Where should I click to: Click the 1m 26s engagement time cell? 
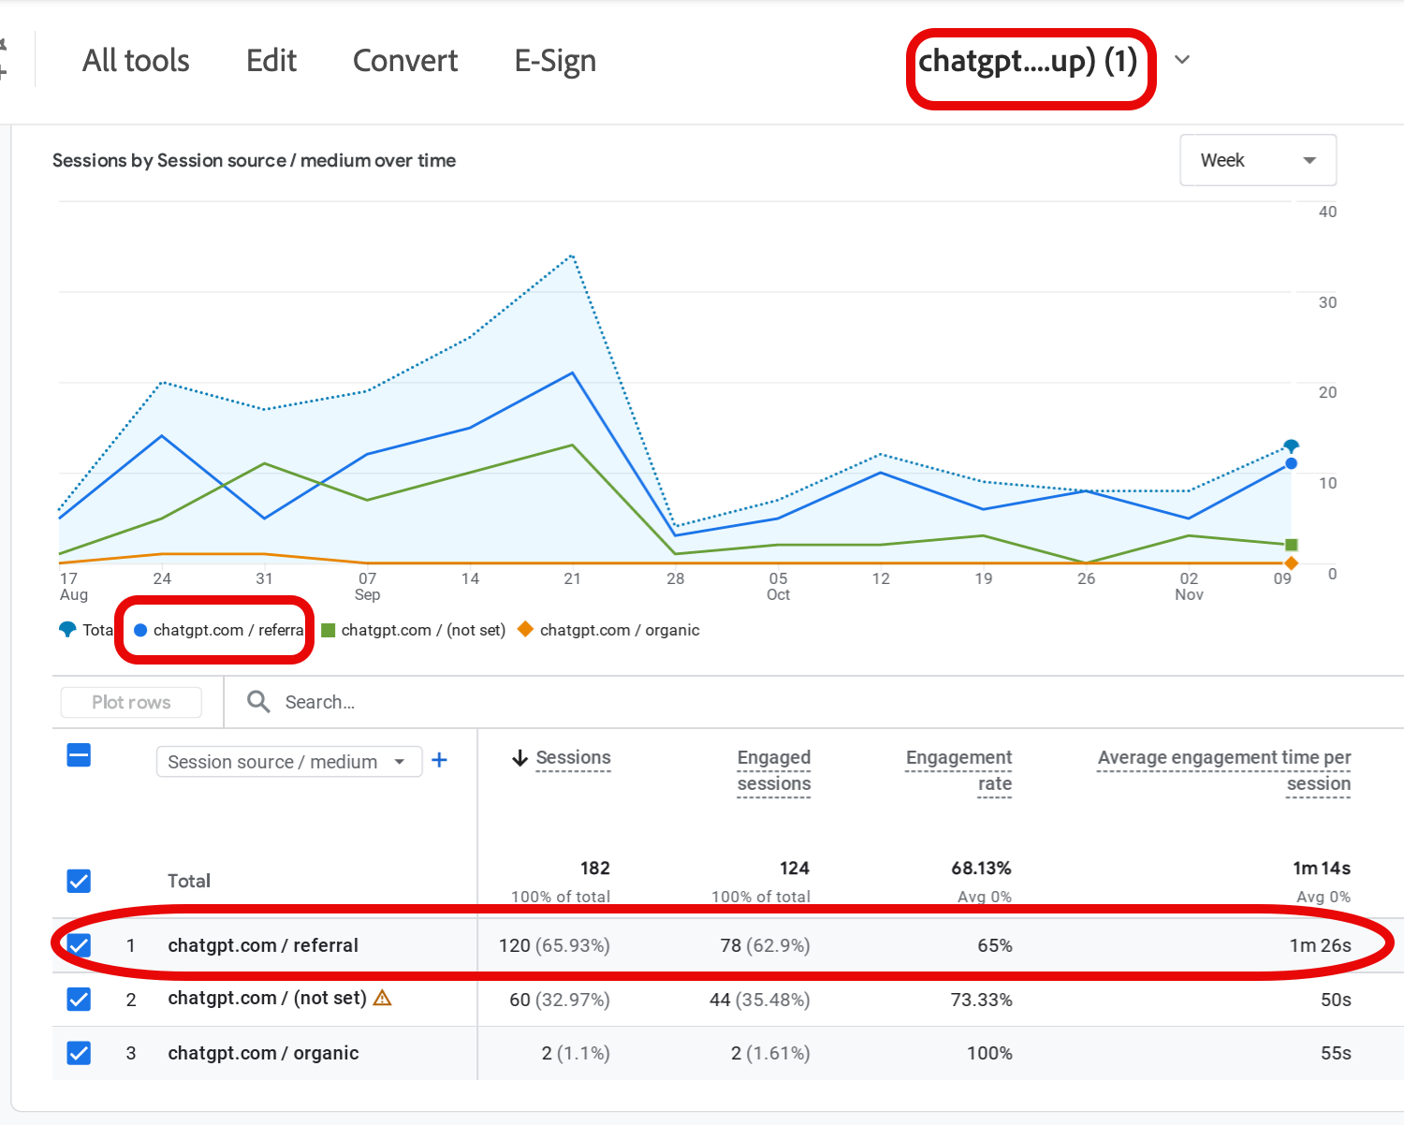point(1320,945)
